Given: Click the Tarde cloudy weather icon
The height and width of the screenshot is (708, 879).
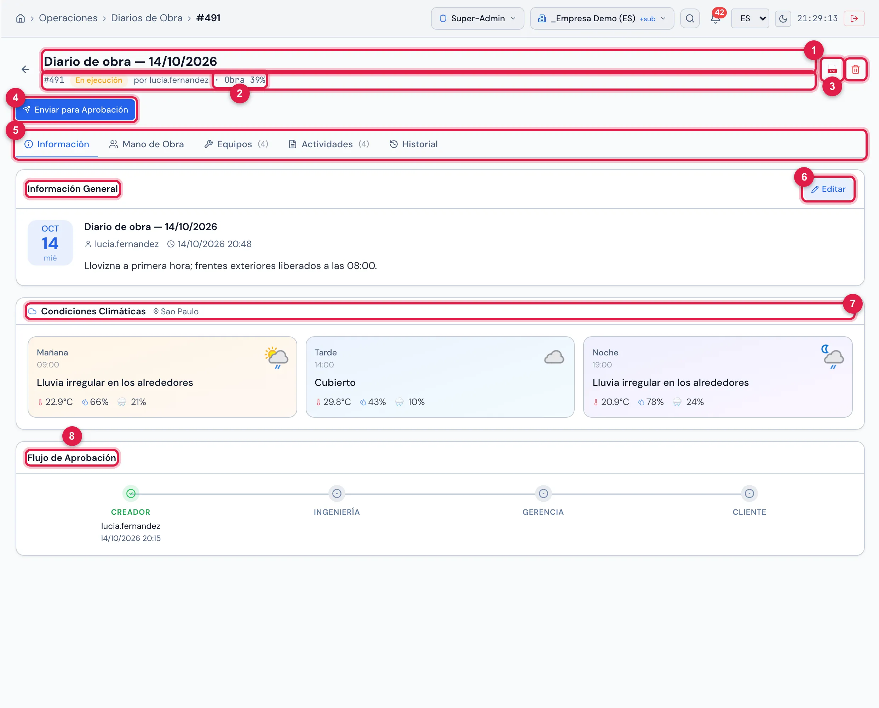Looking at the screenshot, I should click(554, 357).
